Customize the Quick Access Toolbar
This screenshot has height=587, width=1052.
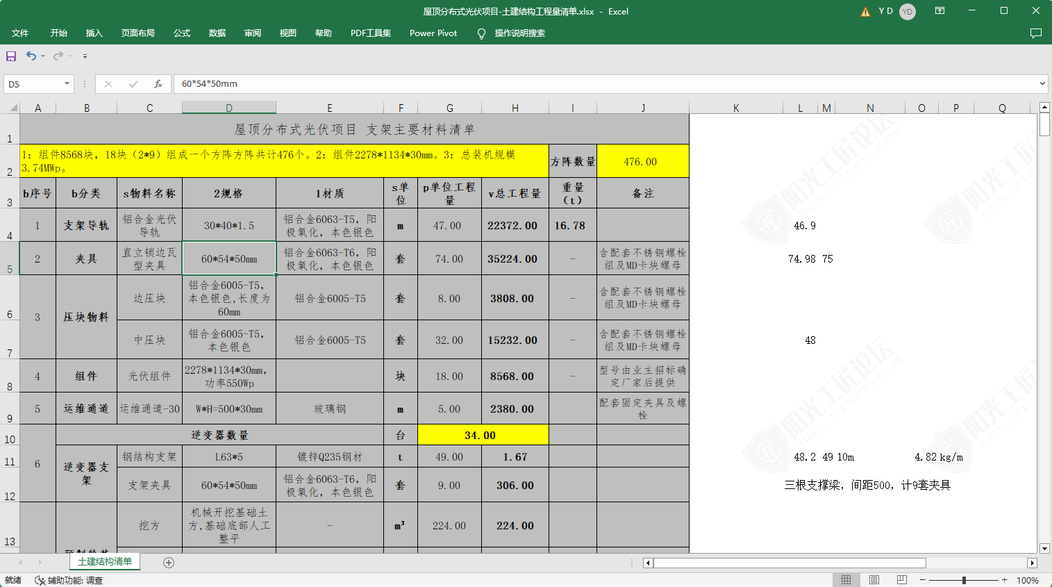pos(85,56)
